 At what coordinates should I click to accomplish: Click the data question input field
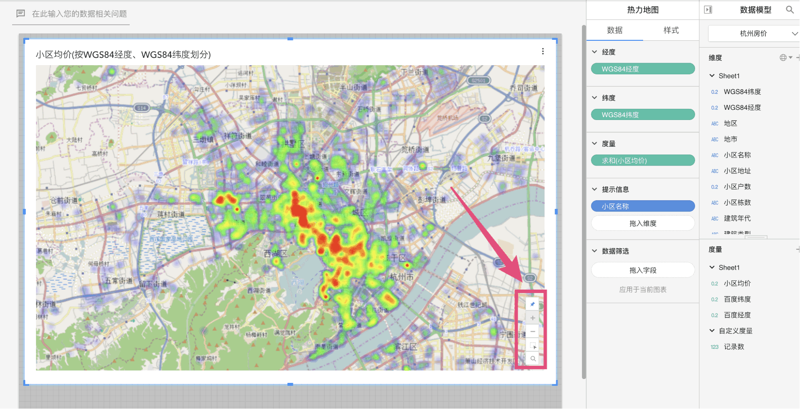[x=79, y=14]
